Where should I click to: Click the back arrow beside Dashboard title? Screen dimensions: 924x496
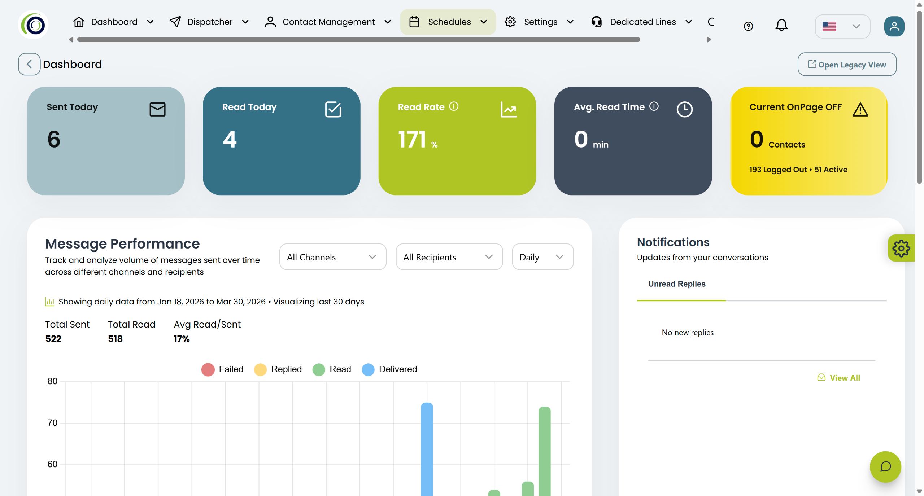pos(29,64)
